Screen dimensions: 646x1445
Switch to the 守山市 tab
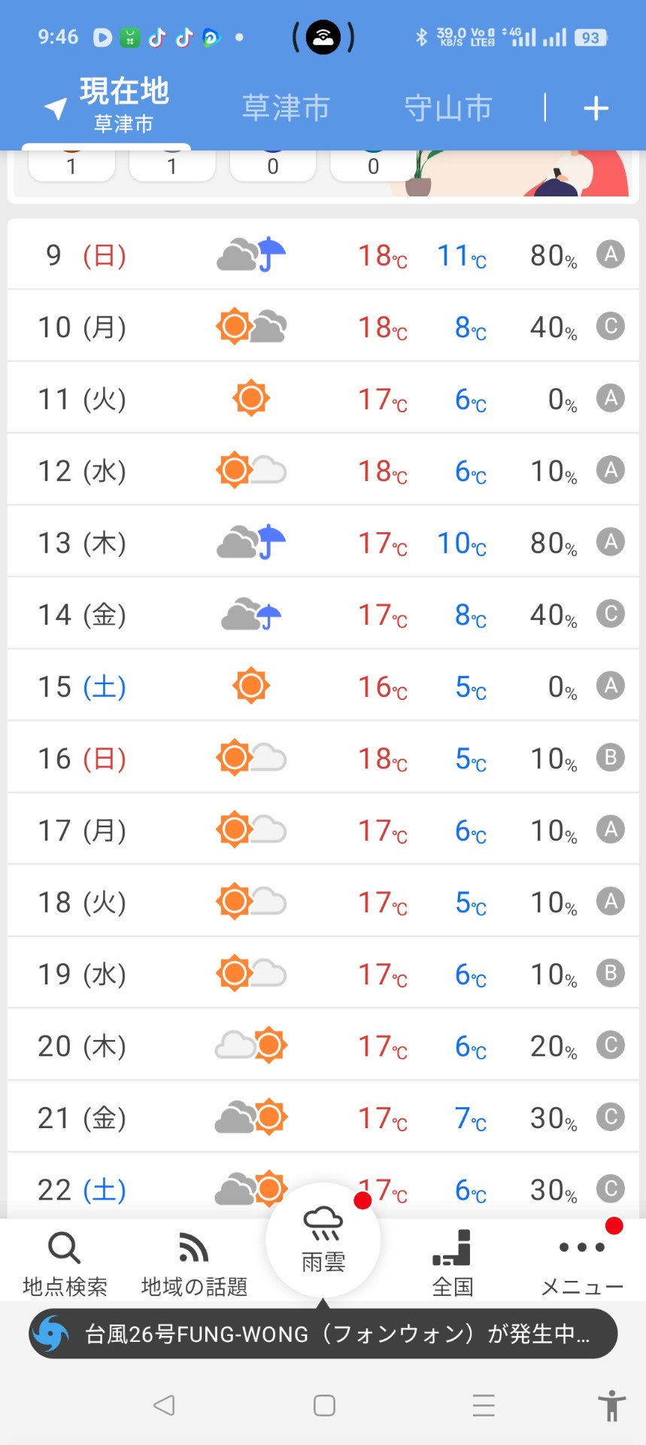(448, 108)
